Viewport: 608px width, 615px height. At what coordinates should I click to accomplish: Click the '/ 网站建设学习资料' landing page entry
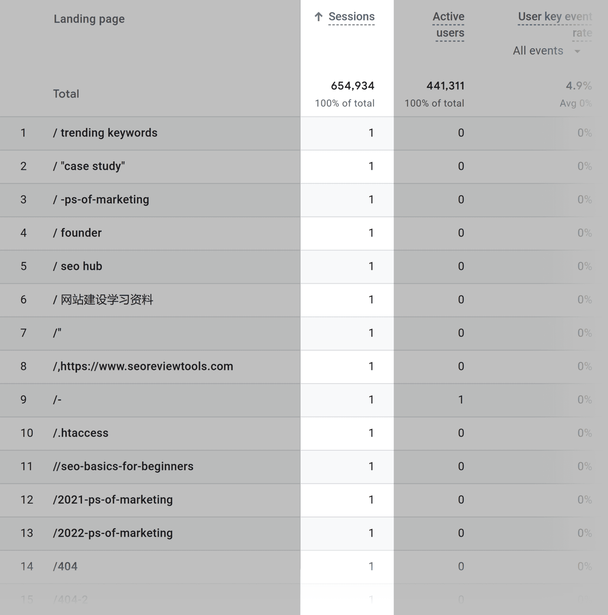point(104,299)
